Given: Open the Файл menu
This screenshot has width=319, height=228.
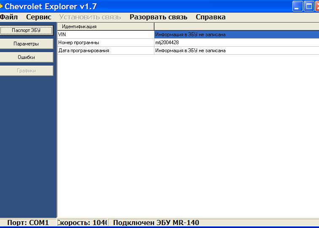Looking at the screenshot, I should [x=8, y=17].
